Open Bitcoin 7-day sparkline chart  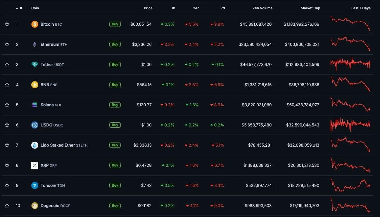pyautogui.click(x=350, y=24)
